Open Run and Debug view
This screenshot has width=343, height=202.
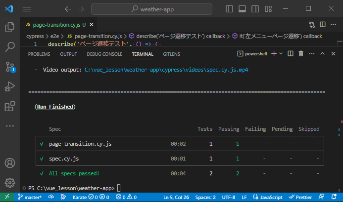point(9,86)
